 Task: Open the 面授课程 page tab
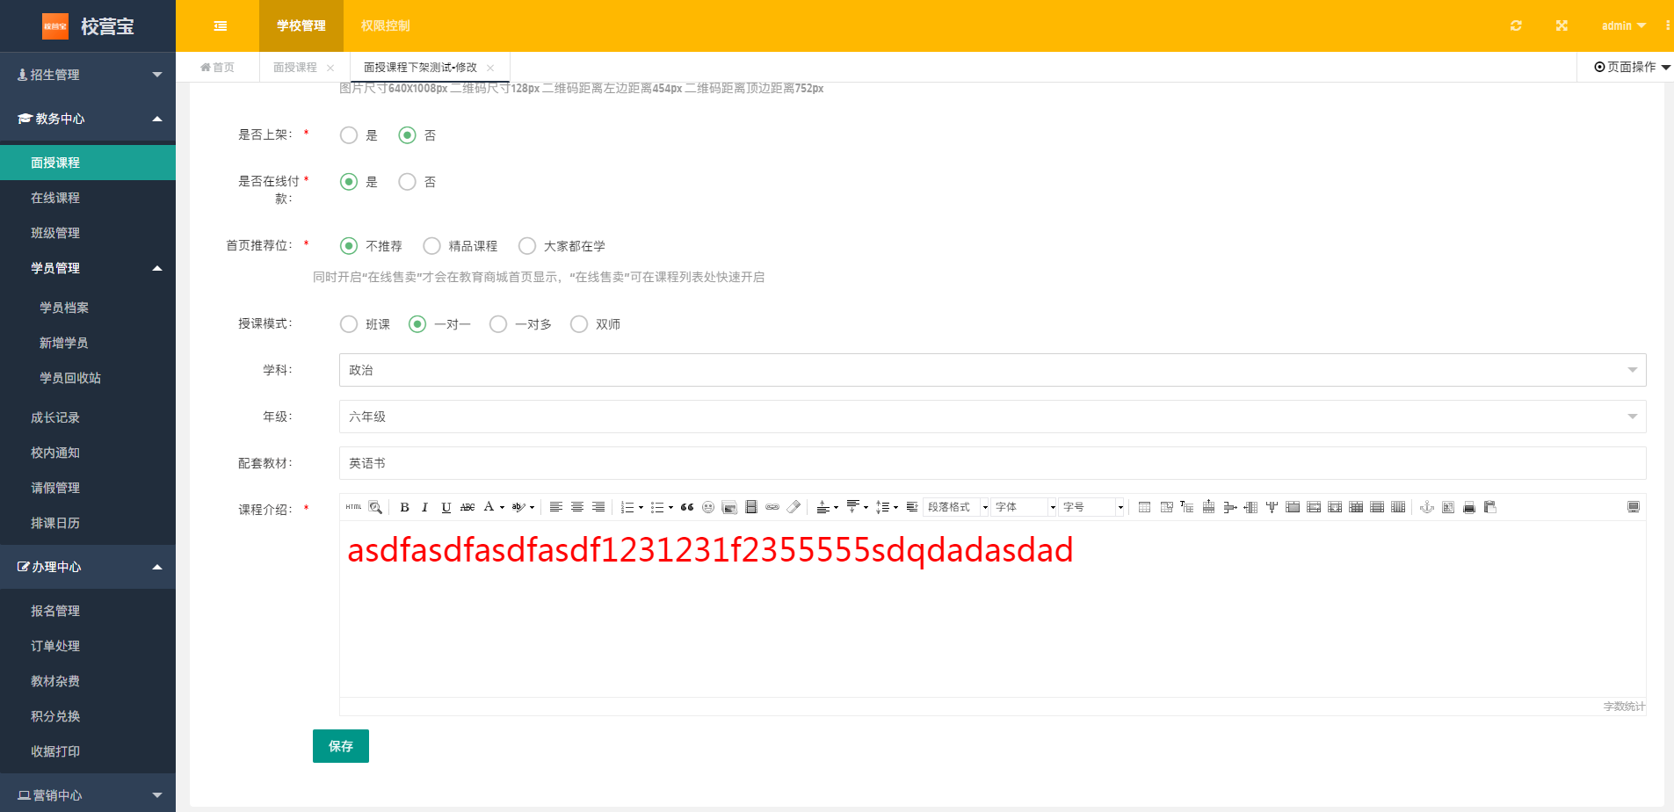295,67
